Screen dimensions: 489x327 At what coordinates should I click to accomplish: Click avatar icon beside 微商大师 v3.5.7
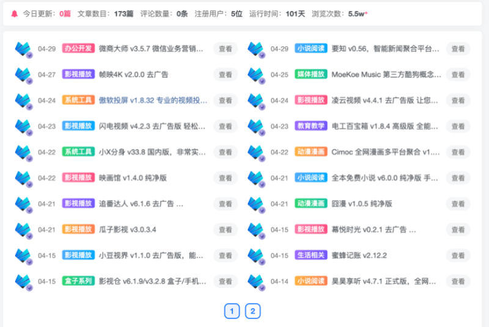pos(24,49)
